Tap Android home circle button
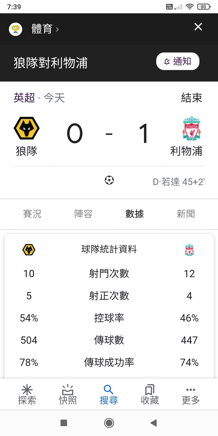The image size is (218, 436). click(109, 423)
